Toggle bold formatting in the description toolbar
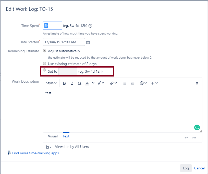This screenshot has width=208, height=174. (64, 83)
